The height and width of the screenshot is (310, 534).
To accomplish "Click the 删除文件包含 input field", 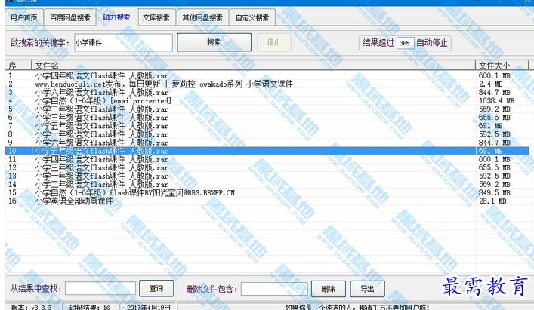I will 274,289.
